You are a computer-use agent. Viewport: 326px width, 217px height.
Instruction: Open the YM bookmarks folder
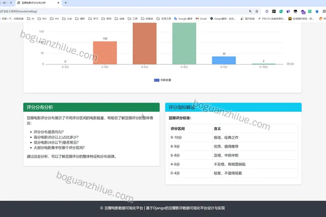click(54, 19)
